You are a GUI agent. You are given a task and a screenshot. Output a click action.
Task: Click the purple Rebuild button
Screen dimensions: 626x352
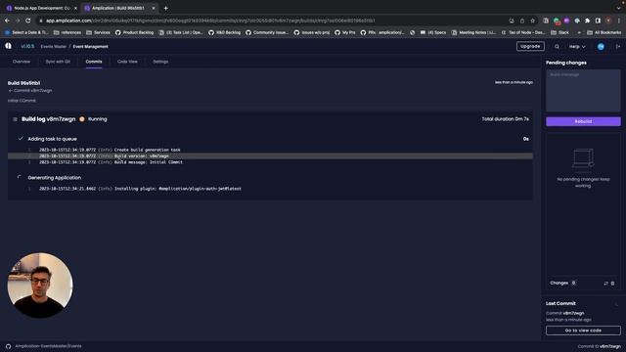(583, 121)
